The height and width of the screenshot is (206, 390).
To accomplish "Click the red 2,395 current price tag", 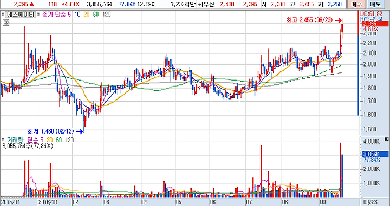I will pos(375,24).
